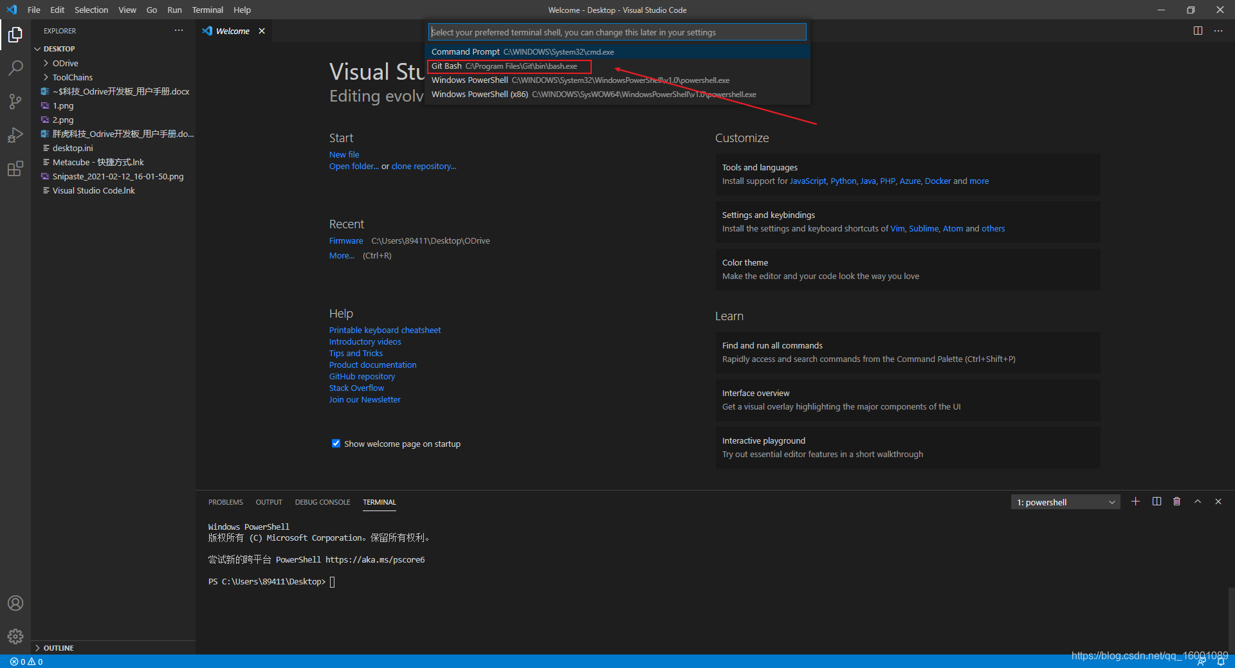Create a new terminal with plus icon

coord(1135,501)
